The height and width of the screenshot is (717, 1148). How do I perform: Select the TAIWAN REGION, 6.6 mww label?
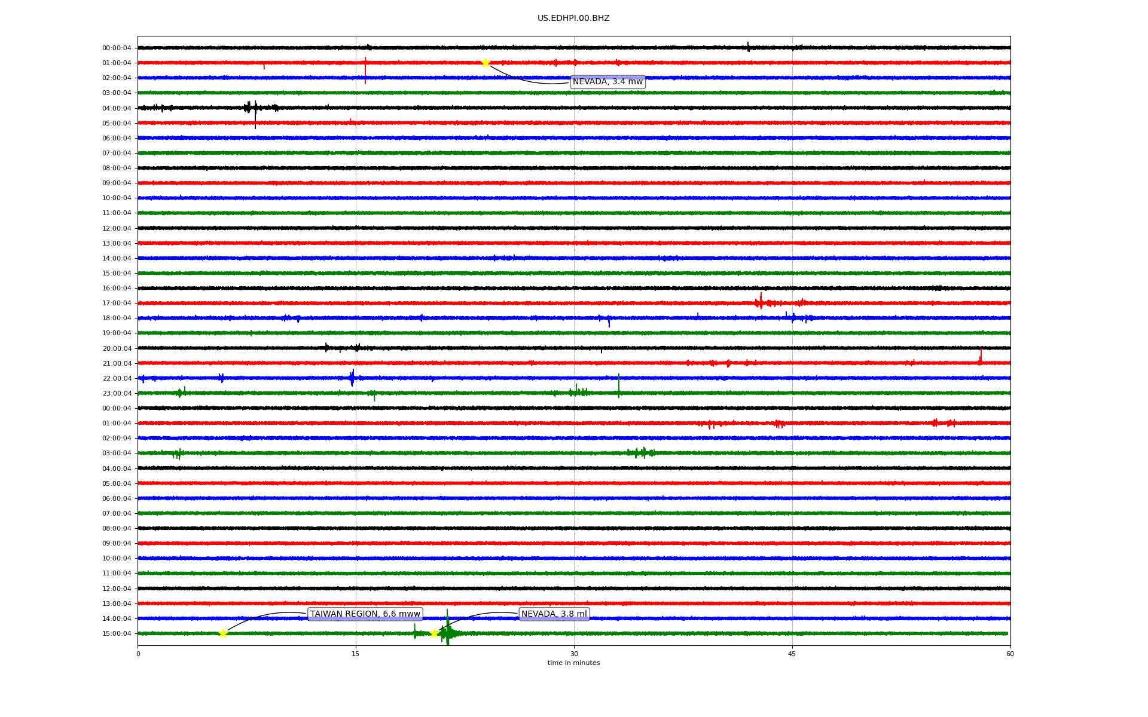pyautogui.click(x=365, y=614)
